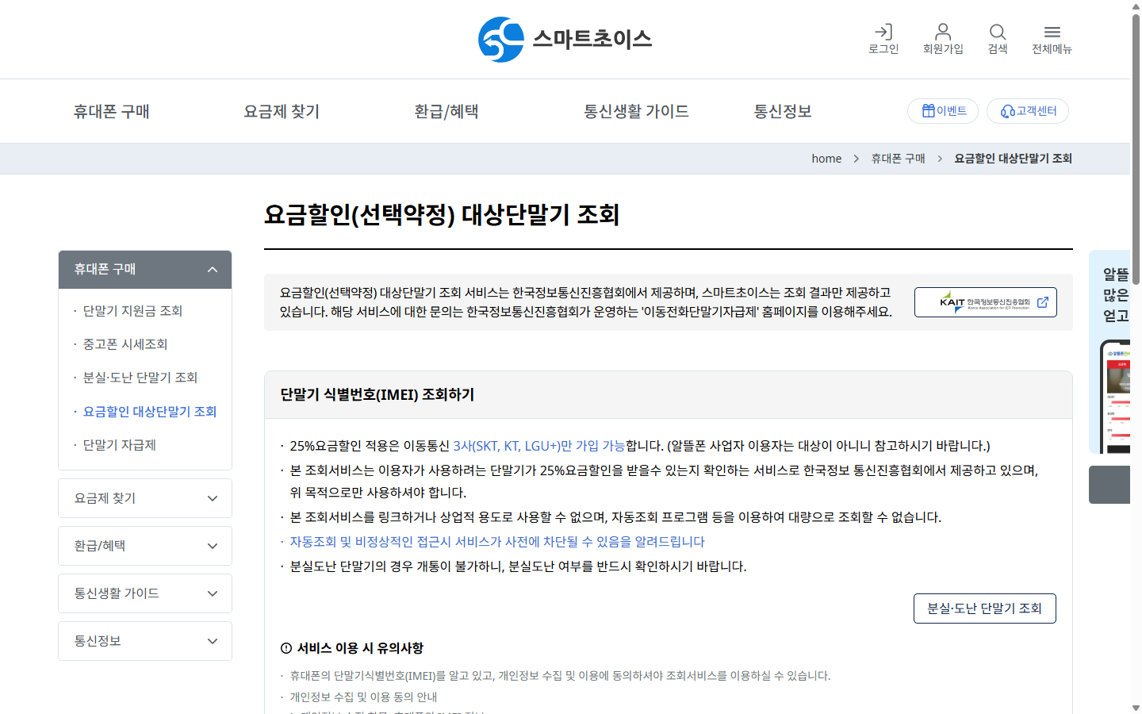Open the 통신생활 가이드 top menu
This screenshot has height=714, width=1142.
636,112
